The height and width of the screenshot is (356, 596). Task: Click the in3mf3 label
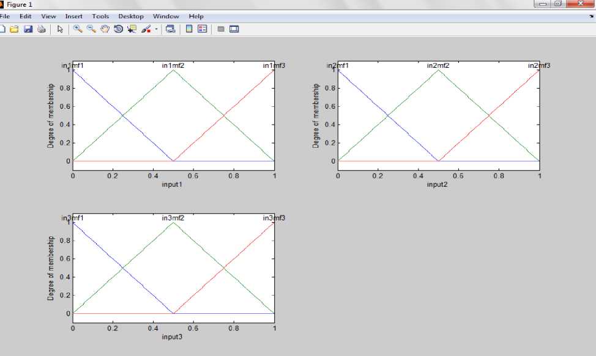coord(274,218)
